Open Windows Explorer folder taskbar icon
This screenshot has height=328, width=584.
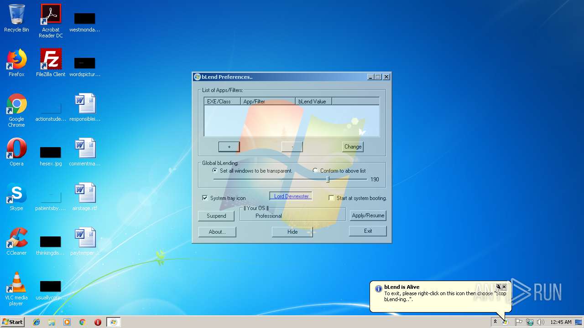(x=52, y=322)
